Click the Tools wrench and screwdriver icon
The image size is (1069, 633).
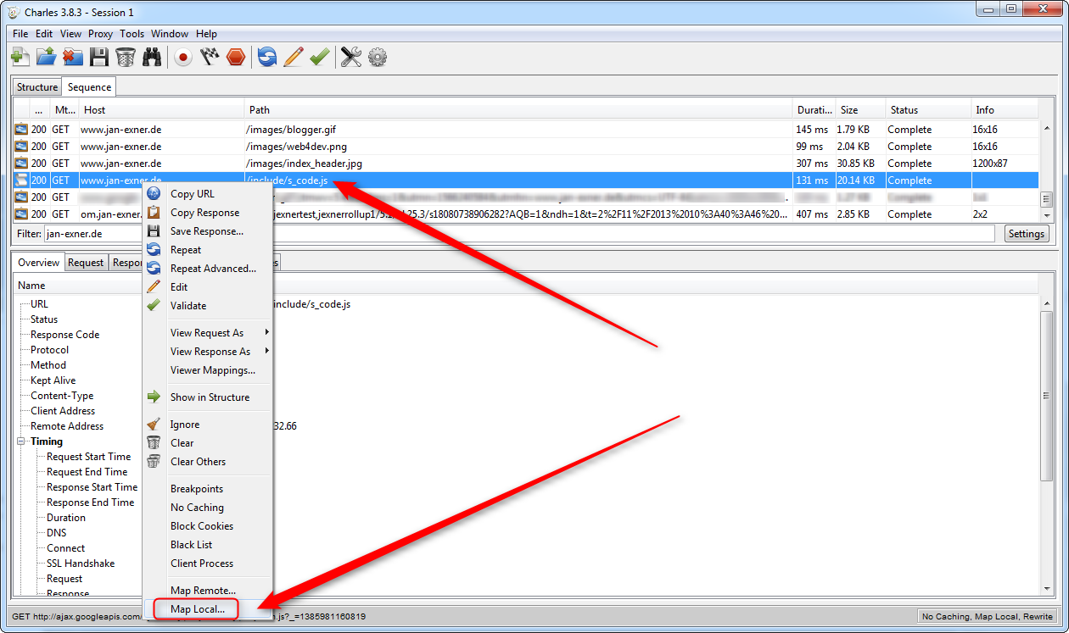coord(350,57)
